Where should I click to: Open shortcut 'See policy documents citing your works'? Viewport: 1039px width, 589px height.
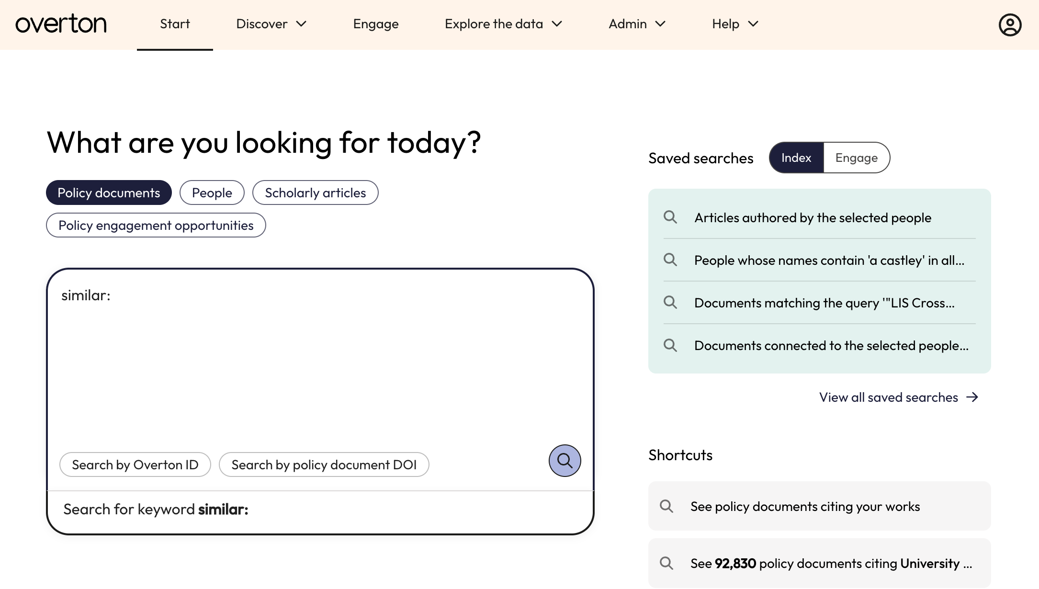[819, 506]
